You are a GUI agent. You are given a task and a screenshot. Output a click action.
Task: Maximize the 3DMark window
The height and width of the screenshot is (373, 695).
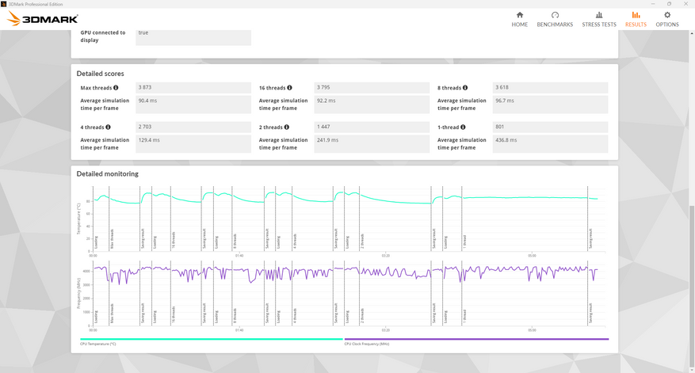pos(670,4)
